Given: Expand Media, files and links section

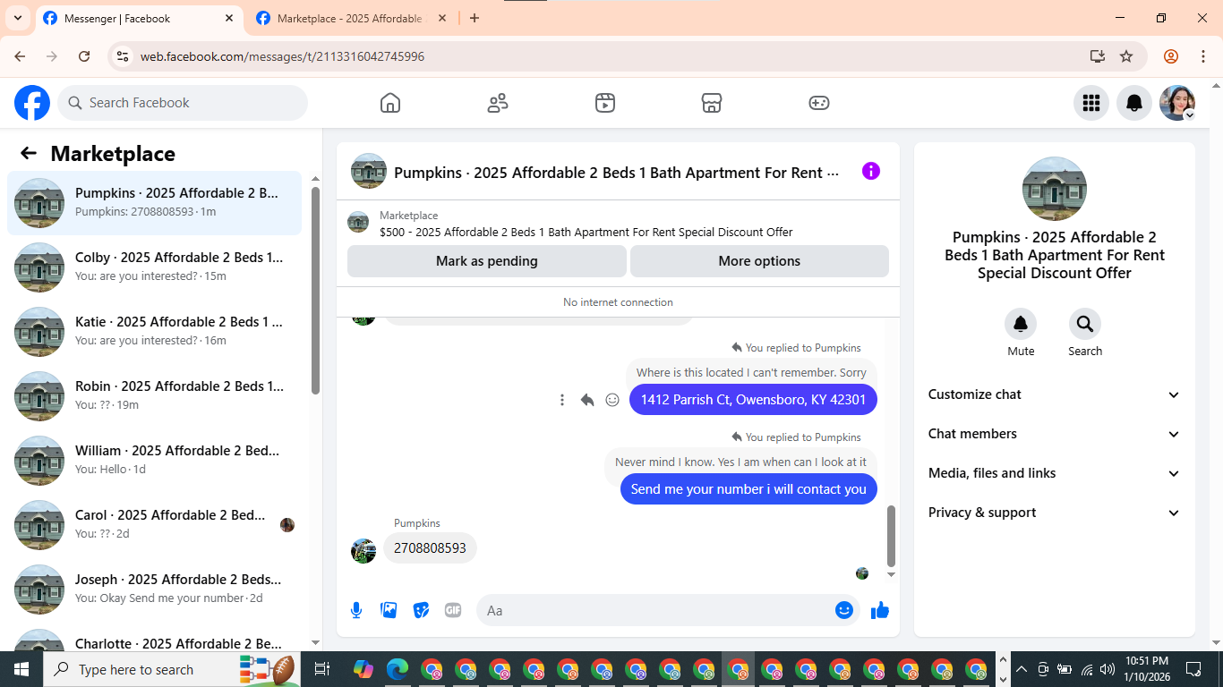Looking at the screenshot, I should pos(1055,473).
